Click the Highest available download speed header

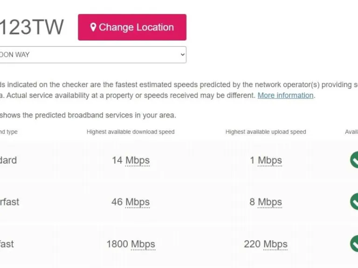click(x=131, y=132)
